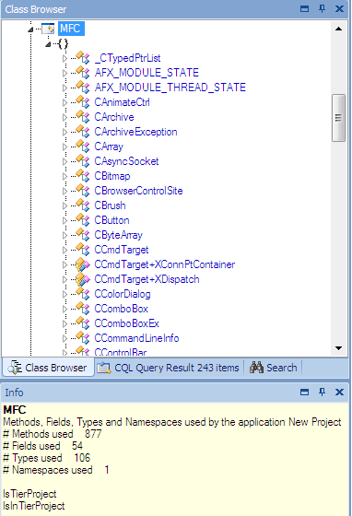
Task: Select CCmdTarget+XConnPtContainer in the tree
Action: point(165,264)
